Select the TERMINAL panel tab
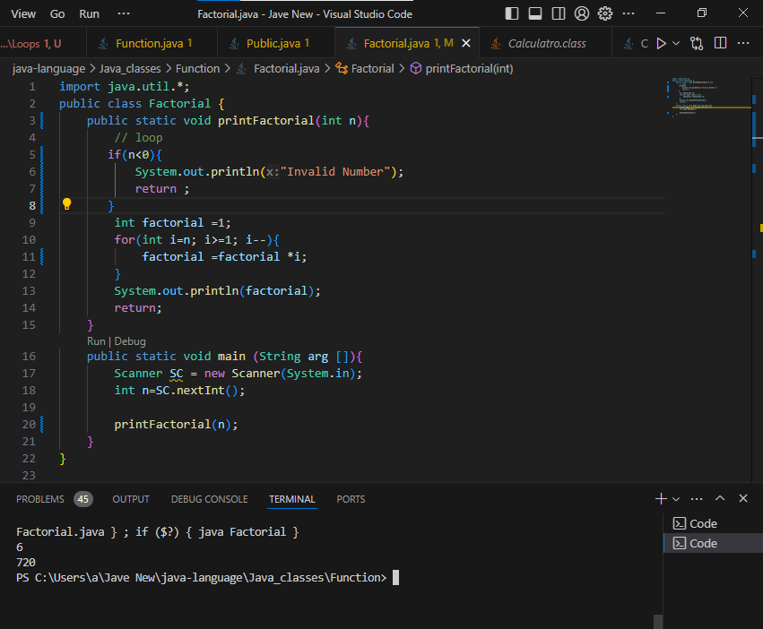Viewport: 763px width, 629px height. pos(292,499)
